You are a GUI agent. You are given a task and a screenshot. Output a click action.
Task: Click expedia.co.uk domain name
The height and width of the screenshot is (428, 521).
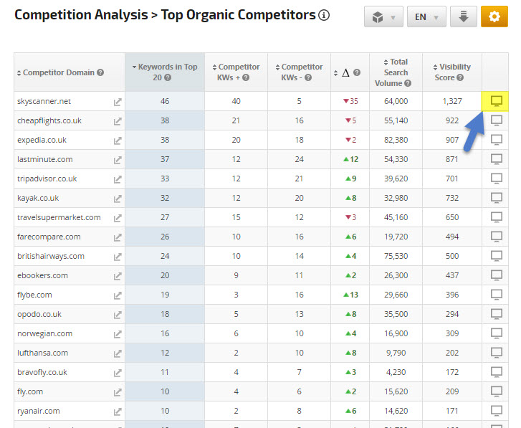42,140
